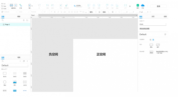Viewport: 178px width, 97px height.
Task: Switch to the 元件 libraries tab
Action: coord(3,57)
